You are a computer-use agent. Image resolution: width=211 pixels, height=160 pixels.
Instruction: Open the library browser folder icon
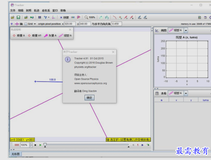click(x=26, y=17)
